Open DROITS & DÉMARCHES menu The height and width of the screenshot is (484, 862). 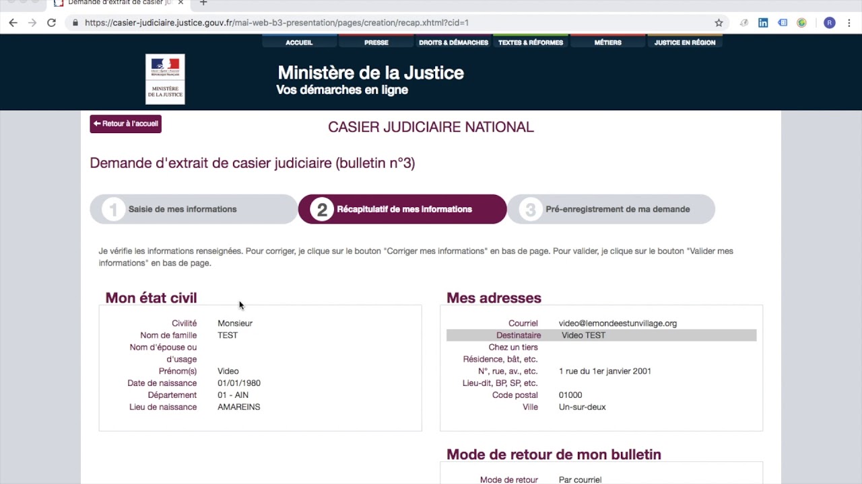453,42
